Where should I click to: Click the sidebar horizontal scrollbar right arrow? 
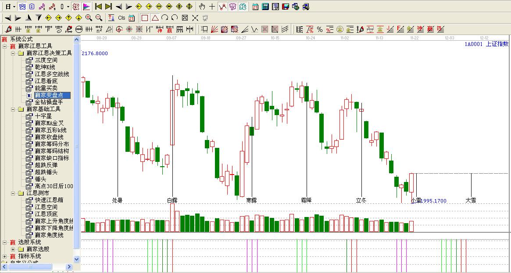click(69, 266)
